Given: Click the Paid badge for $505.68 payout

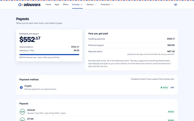Looking at the screenshot, I should coord(171,112).
